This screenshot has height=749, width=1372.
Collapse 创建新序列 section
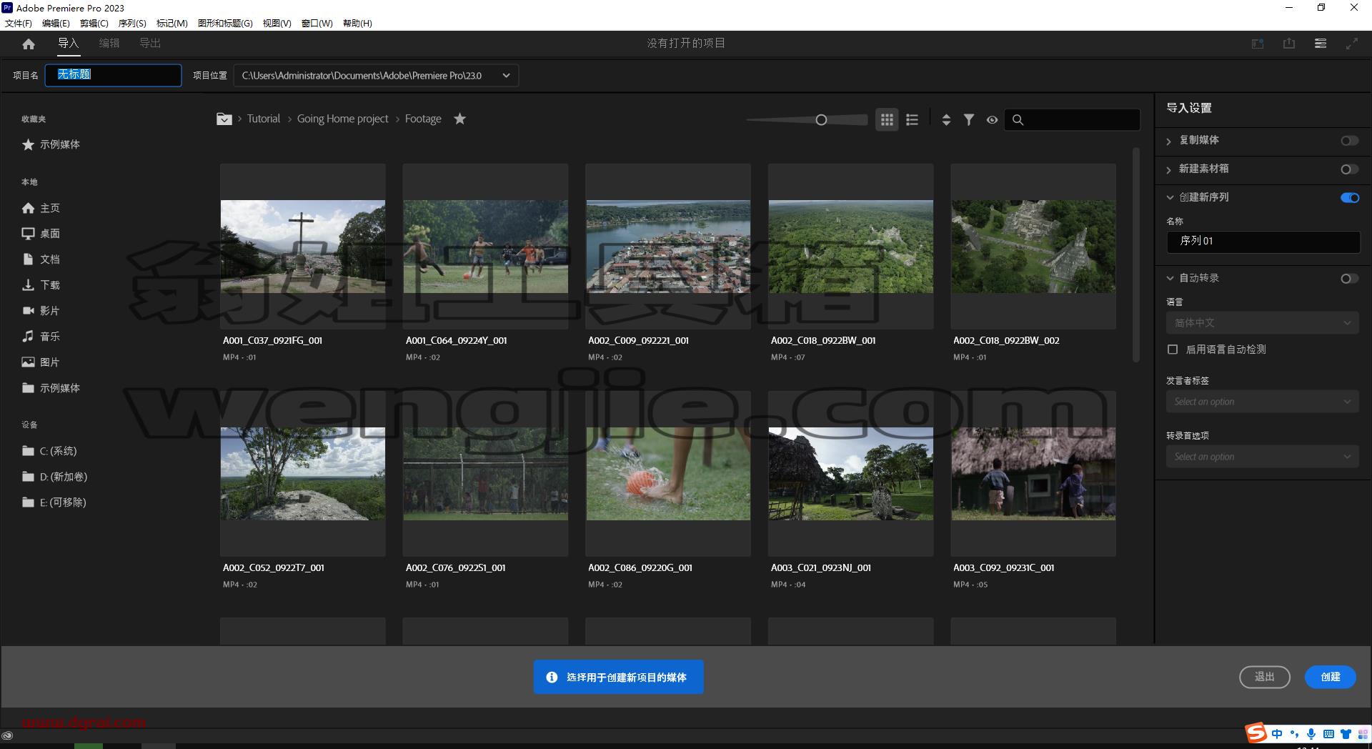pyautogui.click(x=1170, y=197)
